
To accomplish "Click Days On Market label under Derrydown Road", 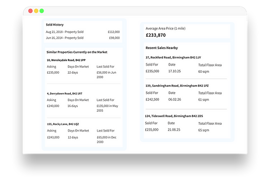I will click(x=78, y=100).
